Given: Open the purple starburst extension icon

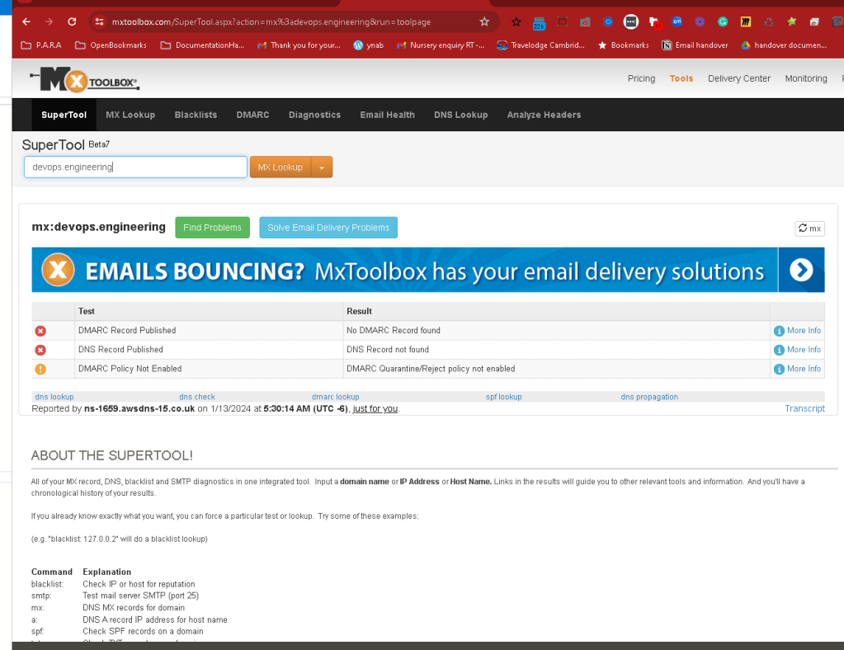Looking at the screenshot, I should point(699,22).
